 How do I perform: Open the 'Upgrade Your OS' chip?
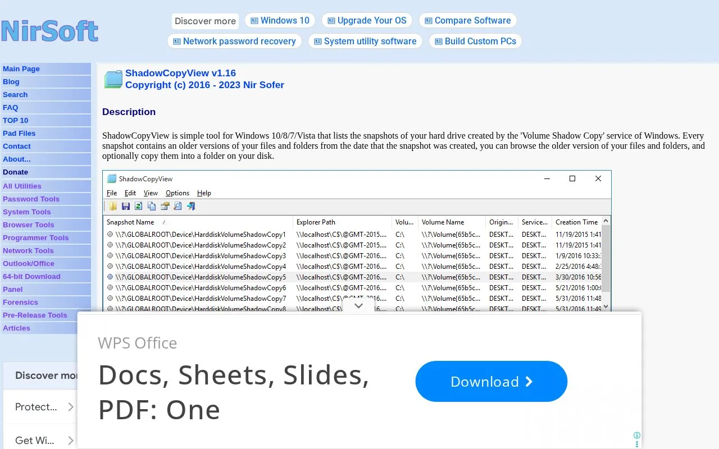367,21
